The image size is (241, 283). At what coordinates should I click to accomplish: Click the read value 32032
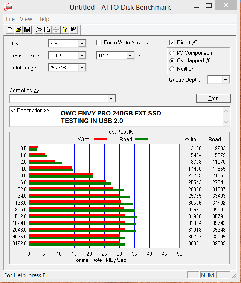219,243
